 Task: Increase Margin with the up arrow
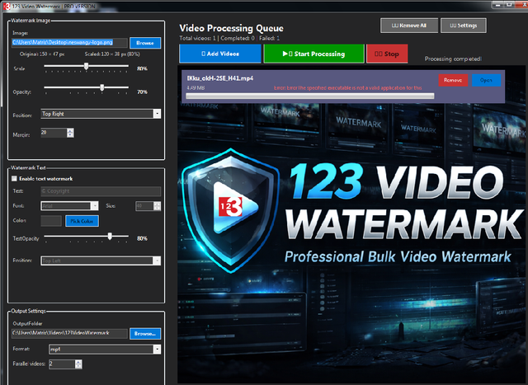70,130
